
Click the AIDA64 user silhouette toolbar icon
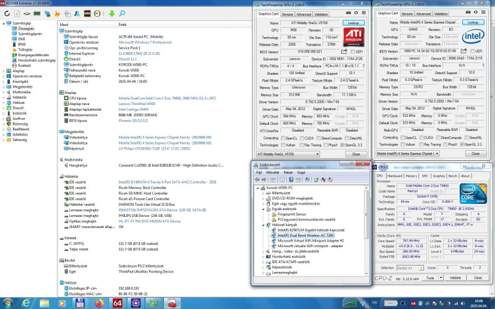77,14
